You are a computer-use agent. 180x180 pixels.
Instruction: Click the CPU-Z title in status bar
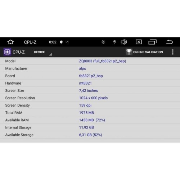click(30, 42)
